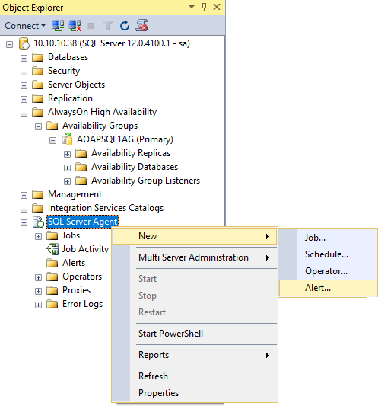Click the Disconnect server toolbar icon

(75, 26)
